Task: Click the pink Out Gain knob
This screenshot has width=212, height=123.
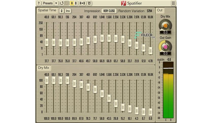Action: pos(165,47)
